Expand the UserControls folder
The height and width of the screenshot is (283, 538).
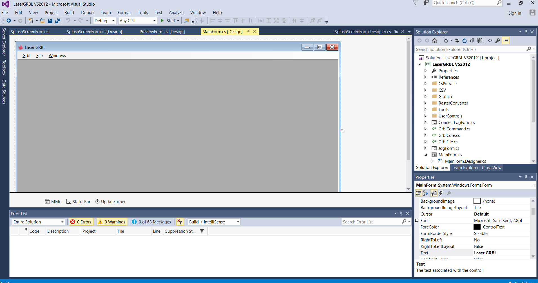tap(425, 116)
